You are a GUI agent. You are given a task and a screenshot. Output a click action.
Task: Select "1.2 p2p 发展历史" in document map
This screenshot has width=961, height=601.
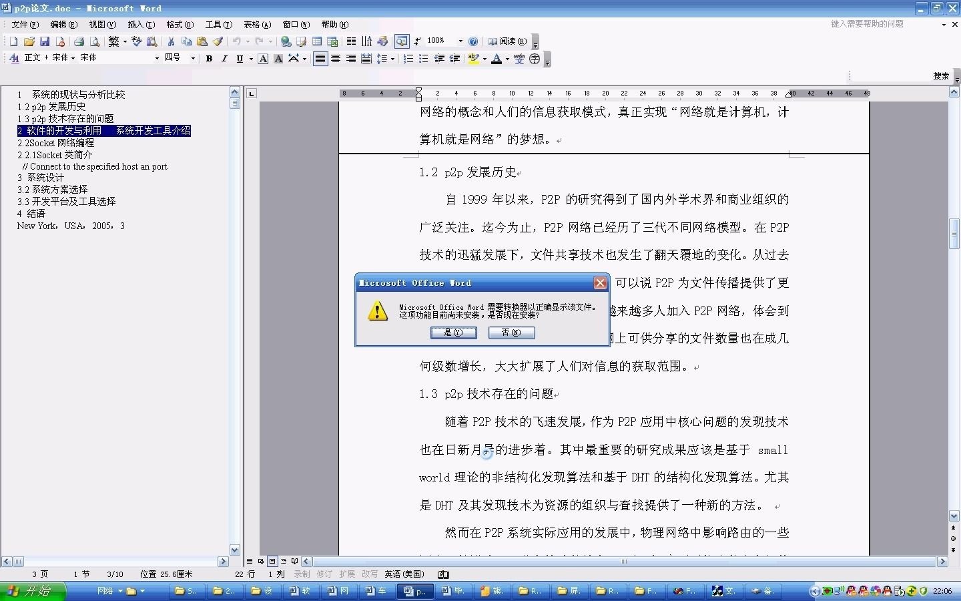point(51,106)
